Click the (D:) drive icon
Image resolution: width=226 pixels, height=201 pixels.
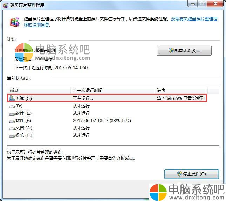[x=12, y=106]
